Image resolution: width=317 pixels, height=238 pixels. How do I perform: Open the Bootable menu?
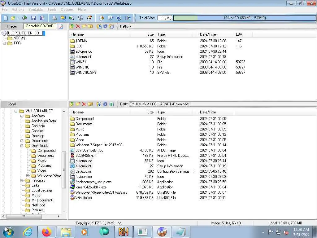pyautogui.click(x=36, y=10)
